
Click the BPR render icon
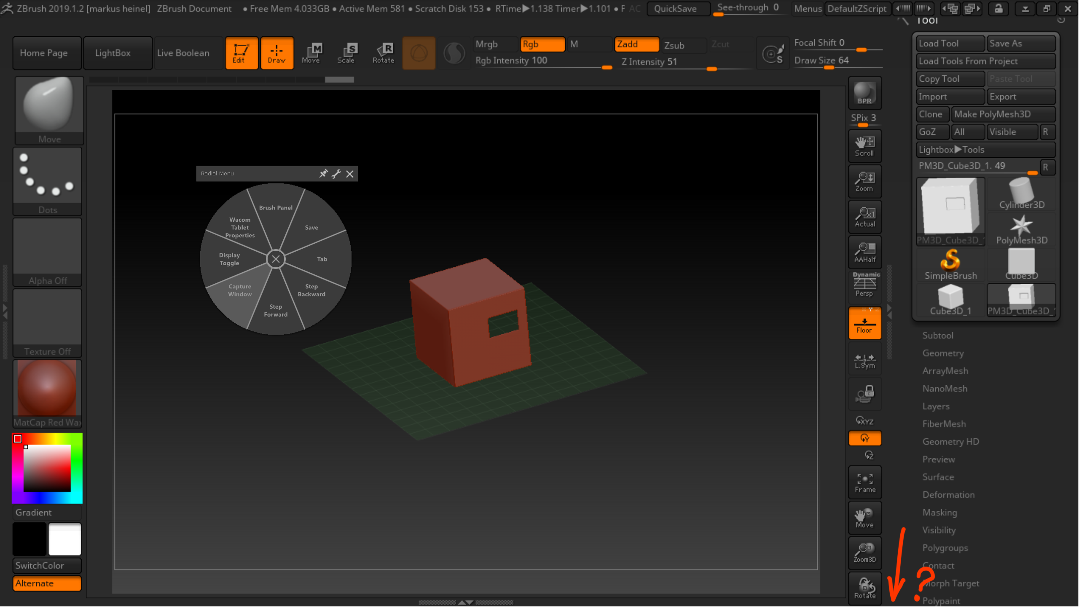(864, 93)
